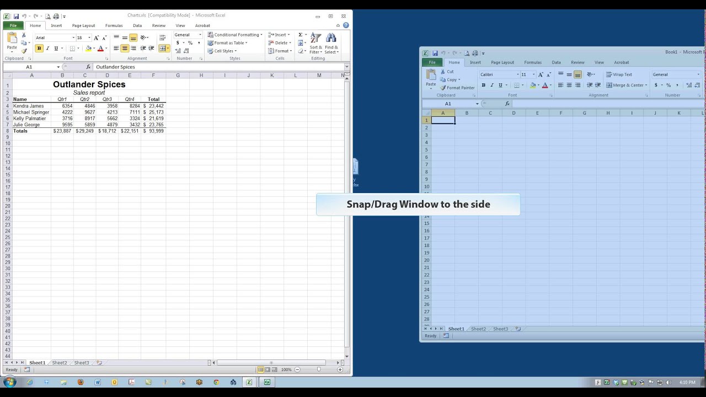Viewport: 706px width, 397px height.
Task: Select Page Break Preview in status bar
Action: point(275,369)
